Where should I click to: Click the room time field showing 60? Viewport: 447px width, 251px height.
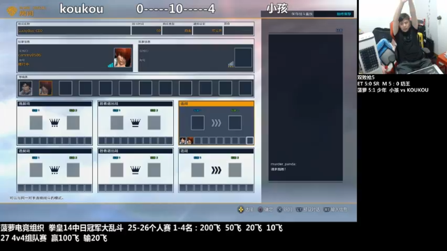[x=147, y=31]
